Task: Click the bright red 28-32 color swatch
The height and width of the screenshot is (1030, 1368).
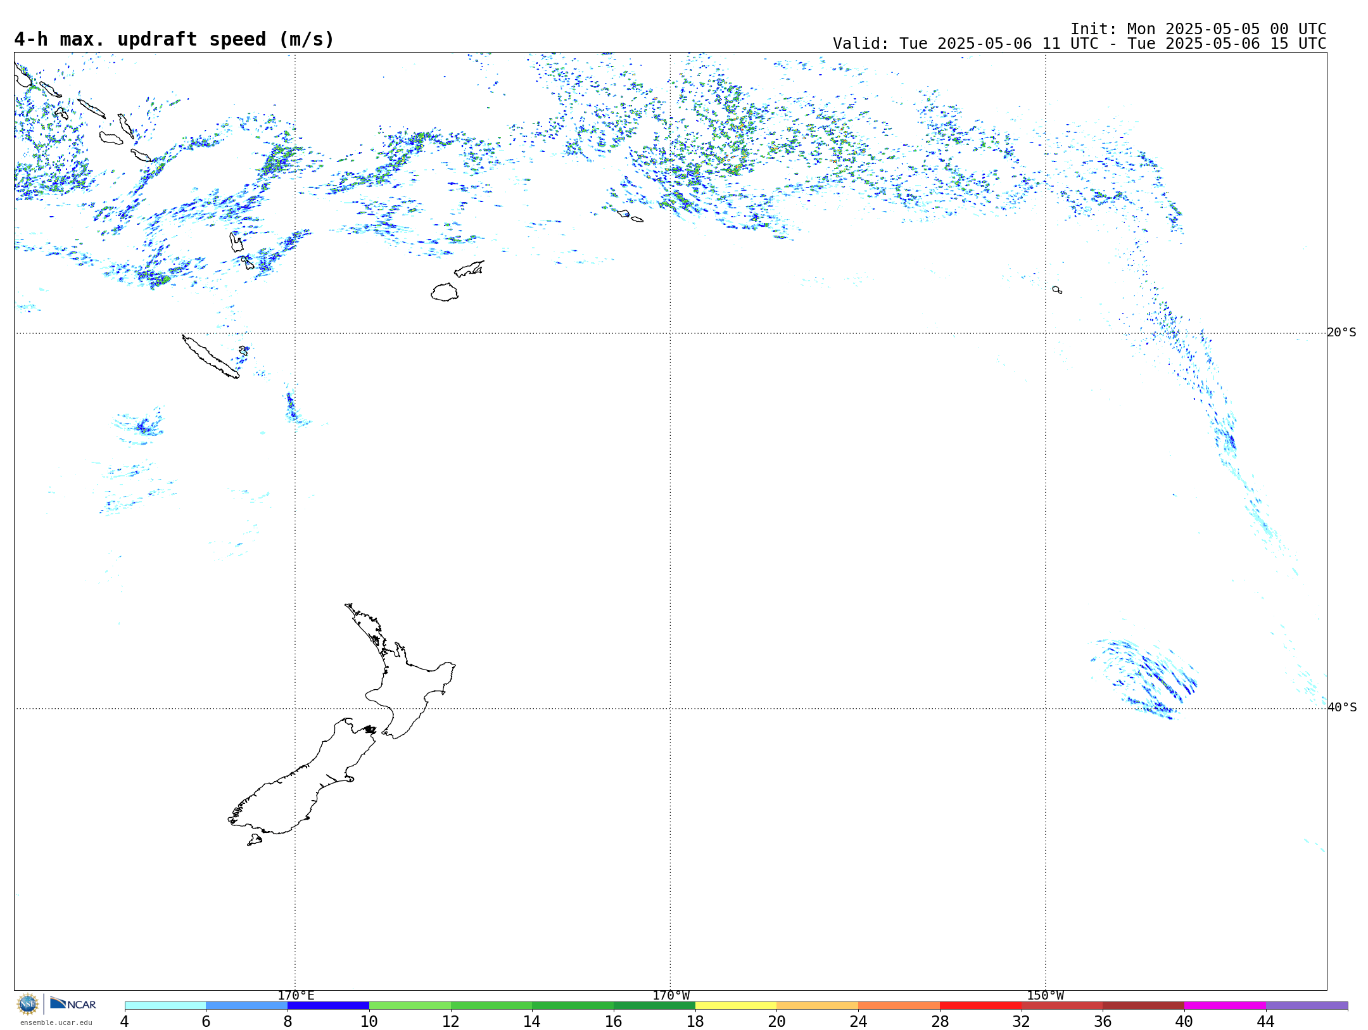Action: [980, 1006]
